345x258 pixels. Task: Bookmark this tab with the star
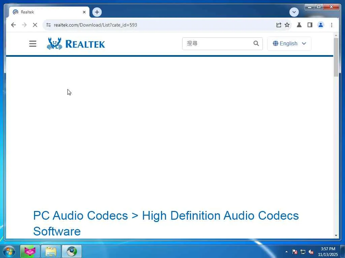coord(287,25)
